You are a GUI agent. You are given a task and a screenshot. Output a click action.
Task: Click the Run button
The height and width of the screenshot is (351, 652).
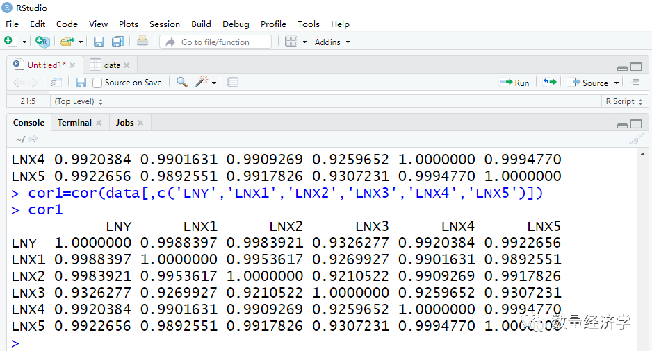pyautogui.click(x=514, y=83)
